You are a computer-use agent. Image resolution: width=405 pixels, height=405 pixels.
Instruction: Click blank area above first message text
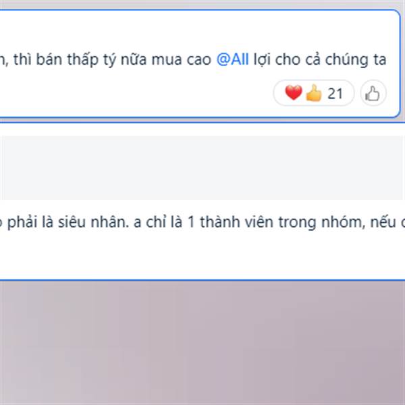200,30
